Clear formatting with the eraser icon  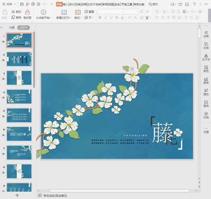141,17
